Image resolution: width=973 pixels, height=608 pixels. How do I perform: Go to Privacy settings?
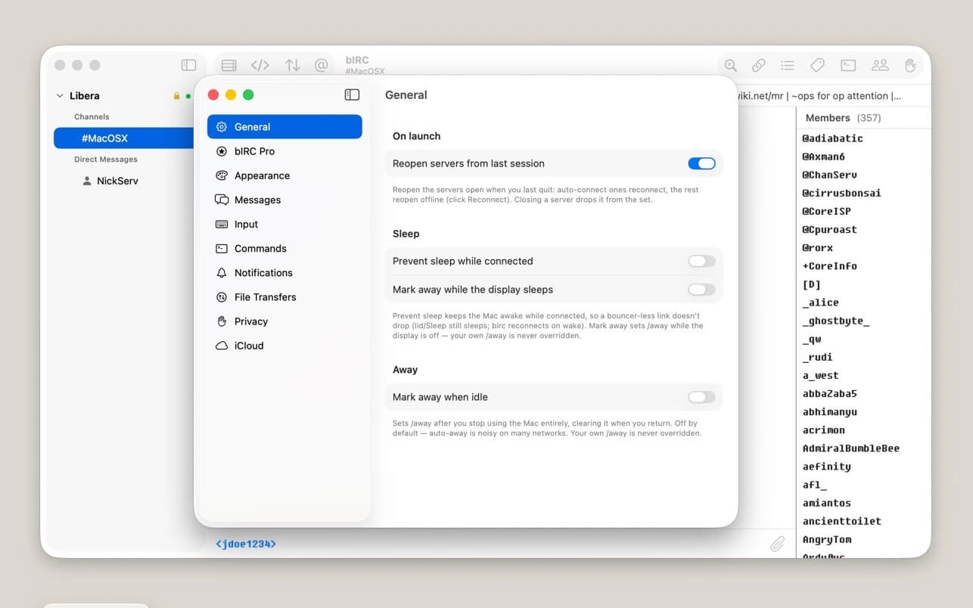(x=284, y=321)
